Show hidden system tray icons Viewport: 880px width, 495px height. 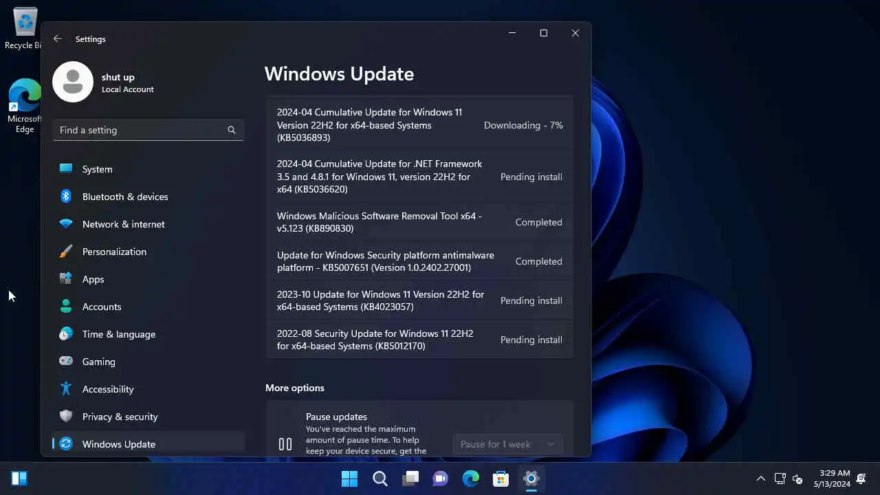pos(761,478)
